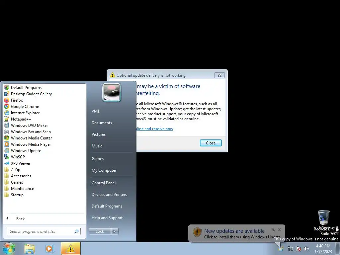Start Internet Explorer icon
This screenshot has height=255, width=340.
tap(7, 113)
